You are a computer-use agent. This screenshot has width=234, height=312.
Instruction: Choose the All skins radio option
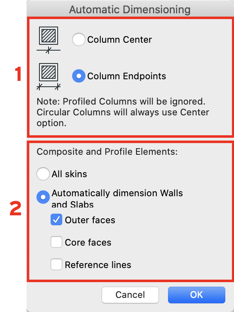coord(43,174)
